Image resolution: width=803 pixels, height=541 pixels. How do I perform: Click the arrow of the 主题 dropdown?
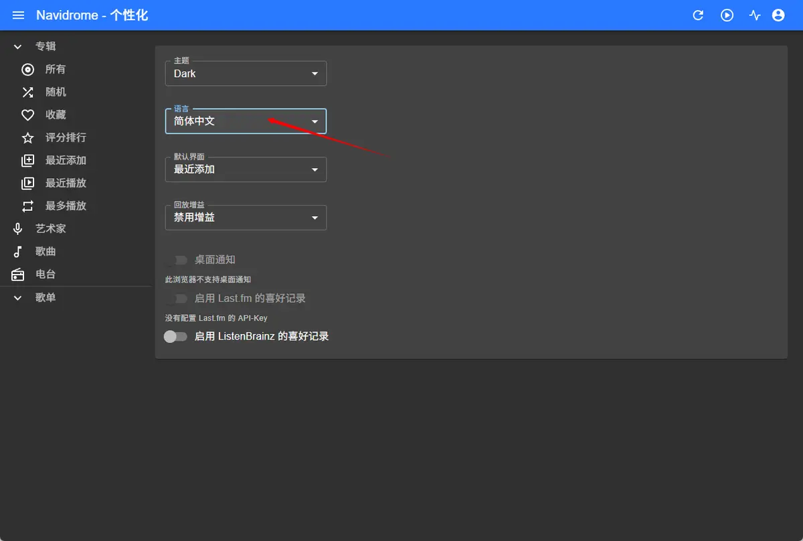[315, 74]
